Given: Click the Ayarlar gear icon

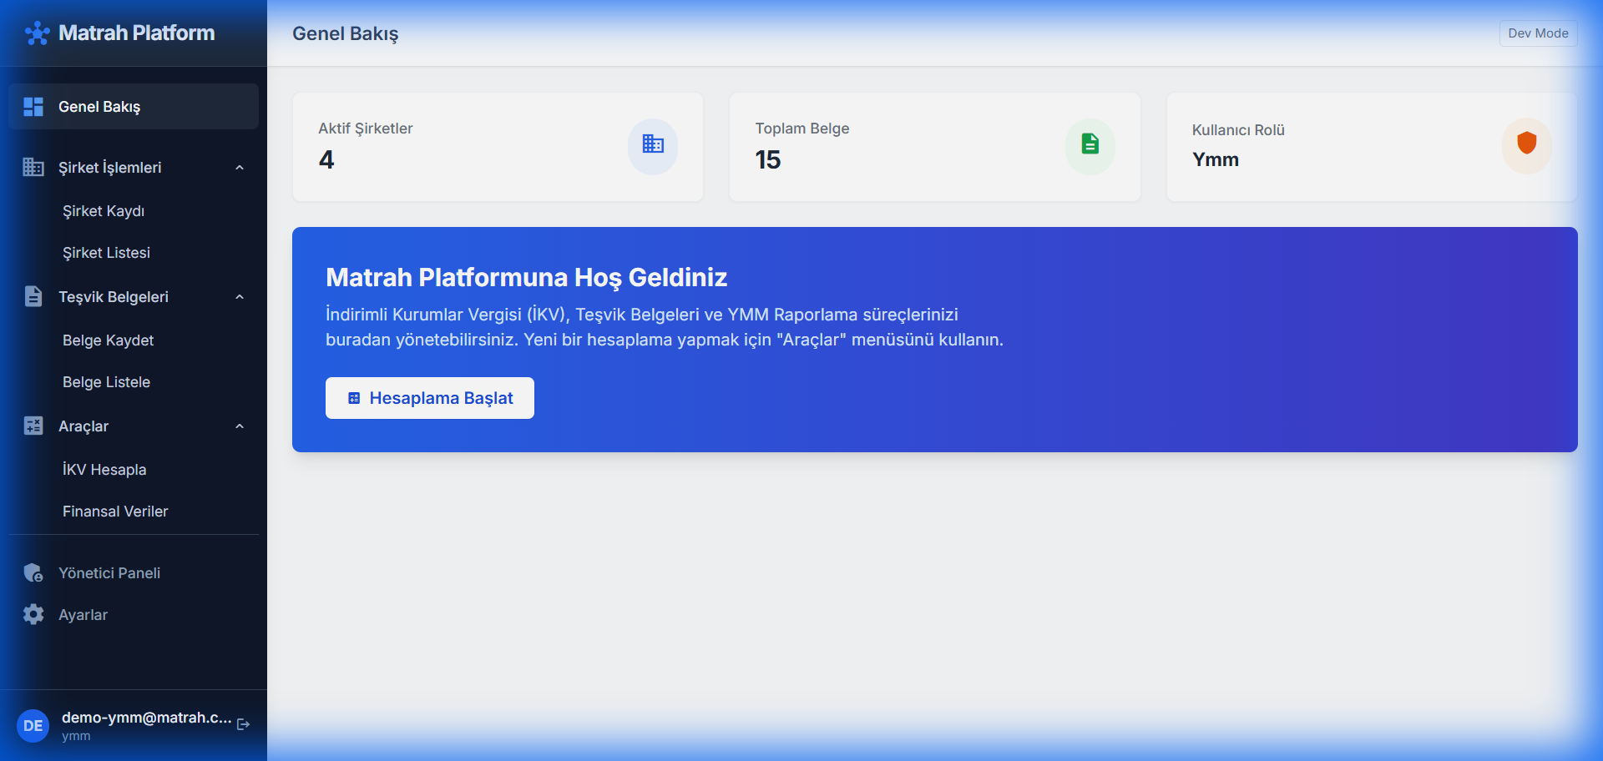Looking at the screenshot, I should (33, 615).
